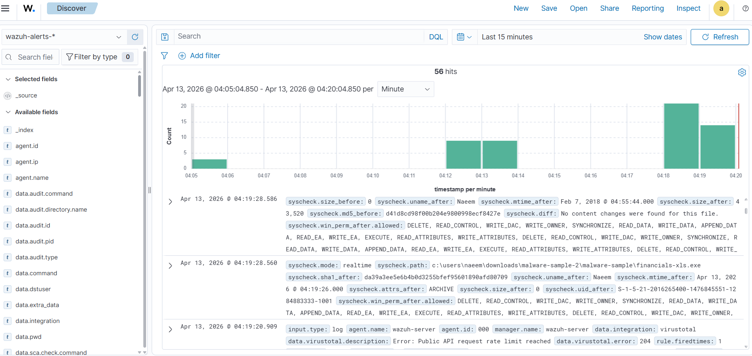Open the Minute interval dropdown
This screenshot has height=356, width=752.
click(405, 89)
